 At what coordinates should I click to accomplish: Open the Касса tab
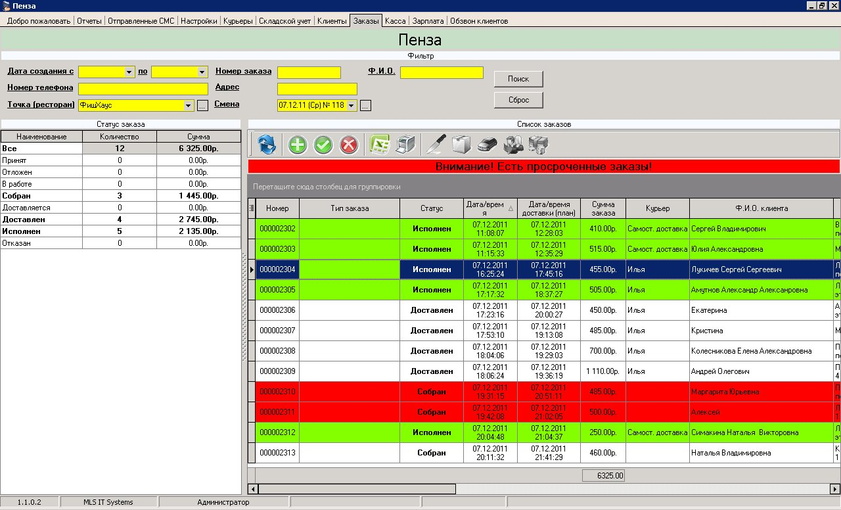[x=395, y=20]
